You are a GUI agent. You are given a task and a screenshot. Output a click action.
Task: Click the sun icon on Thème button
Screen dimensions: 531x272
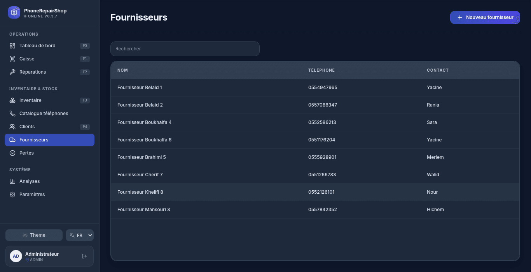[x=25, y=235]
